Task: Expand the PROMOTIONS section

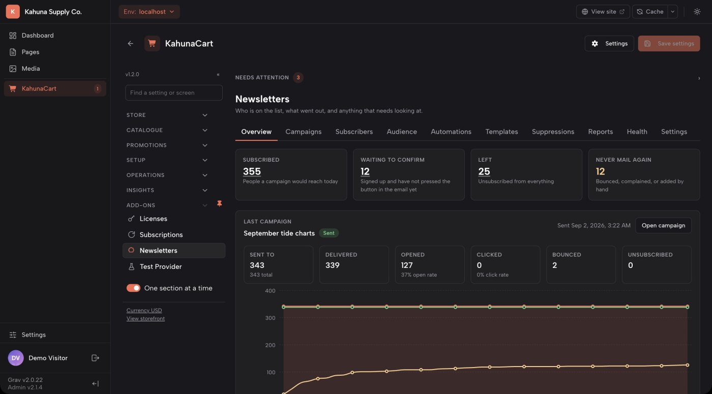Action: pos(167,145)
